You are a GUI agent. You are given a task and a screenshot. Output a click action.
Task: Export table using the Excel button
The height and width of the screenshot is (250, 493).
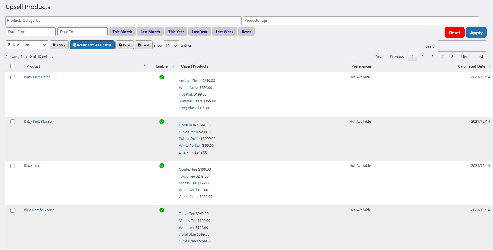tap(143, 45)
